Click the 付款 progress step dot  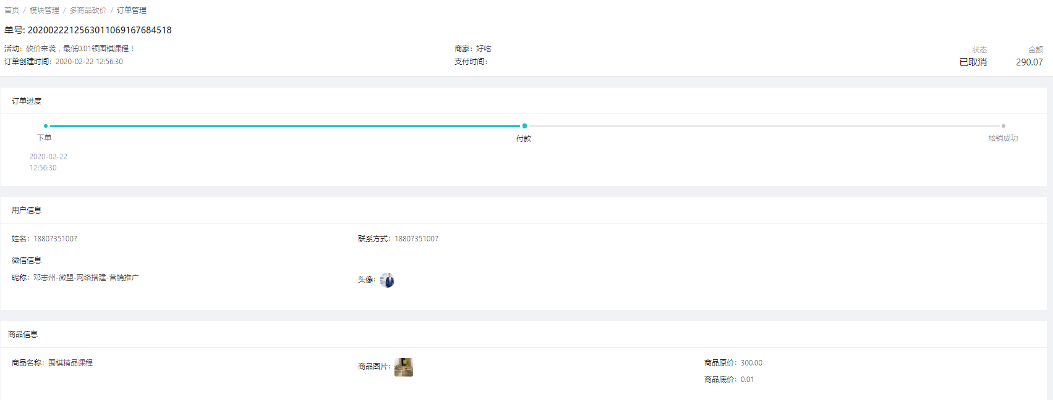pyautogui.click(x=524, y=126)
